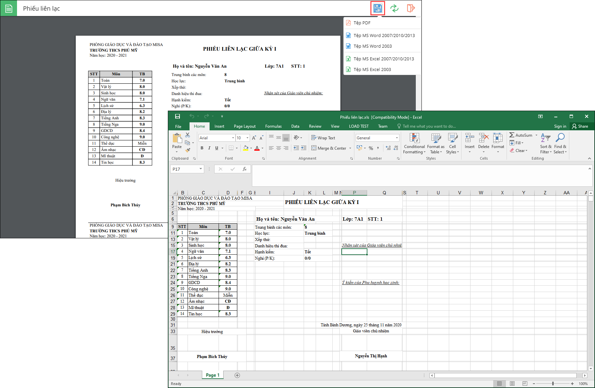Toggle Bold formatting
Image resolution: width=595 pixels, height=388 pixels.
[202, 148]
